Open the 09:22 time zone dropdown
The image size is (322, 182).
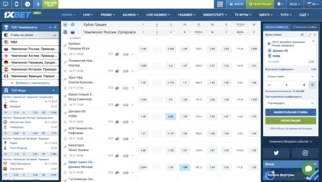point(295,4)
